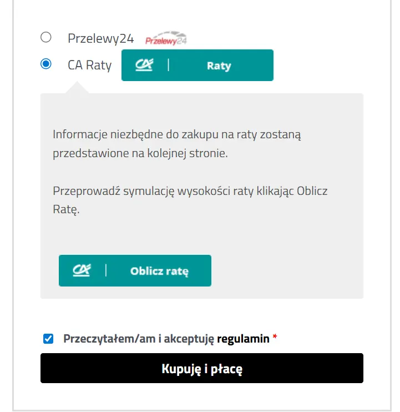The height and width of the screenshot is (412, 400).
Task: Click Crédit Agricole logo on Raty banner
Action: [x=144, y=65]
